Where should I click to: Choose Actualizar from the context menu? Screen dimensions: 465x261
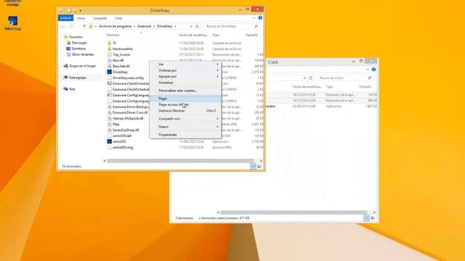click(186, 83)
